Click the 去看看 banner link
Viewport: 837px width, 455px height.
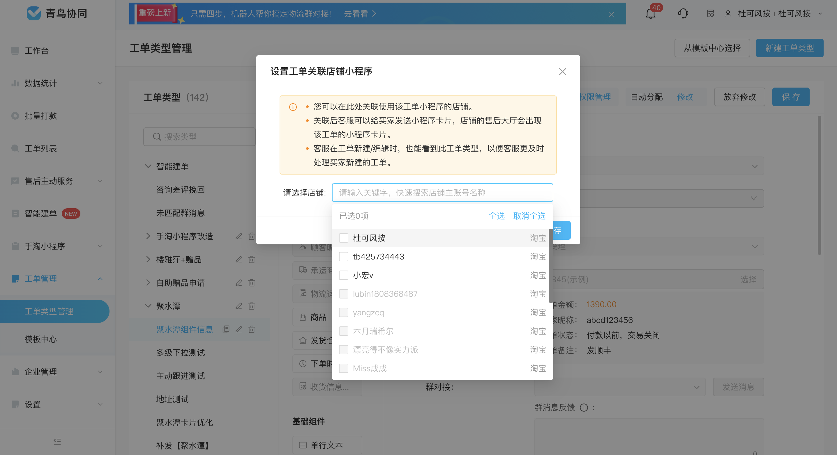(x=360, y=14)
